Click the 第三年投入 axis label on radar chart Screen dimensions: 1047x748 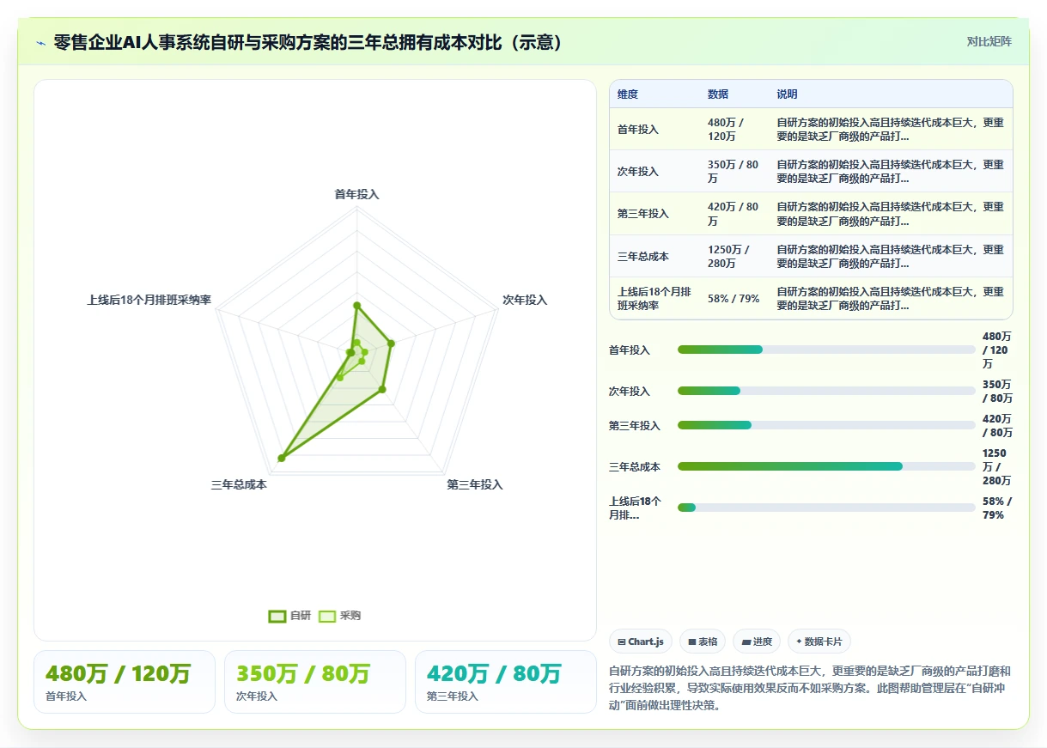pos(475,484)
